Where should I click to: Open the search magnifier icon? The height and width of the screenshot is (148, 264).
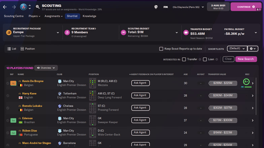38,7
